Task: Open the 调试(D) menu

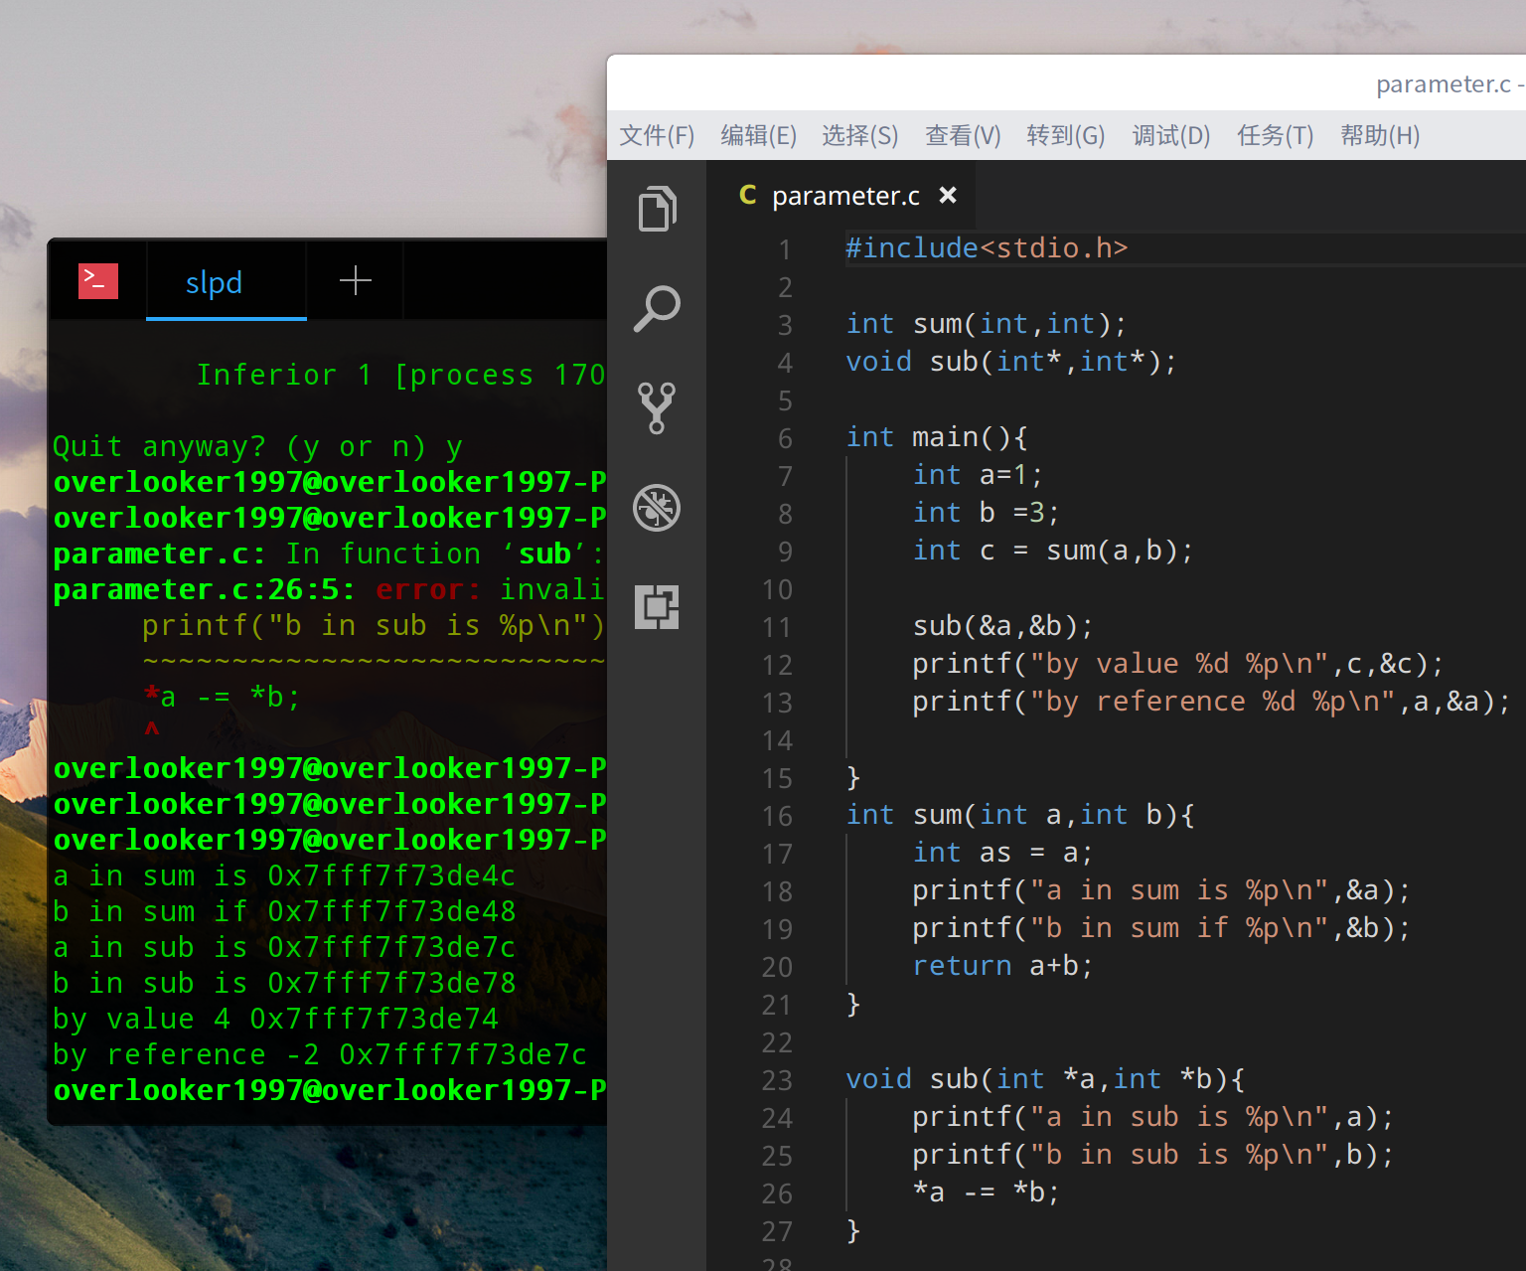Action: (x=1170, y=135)
